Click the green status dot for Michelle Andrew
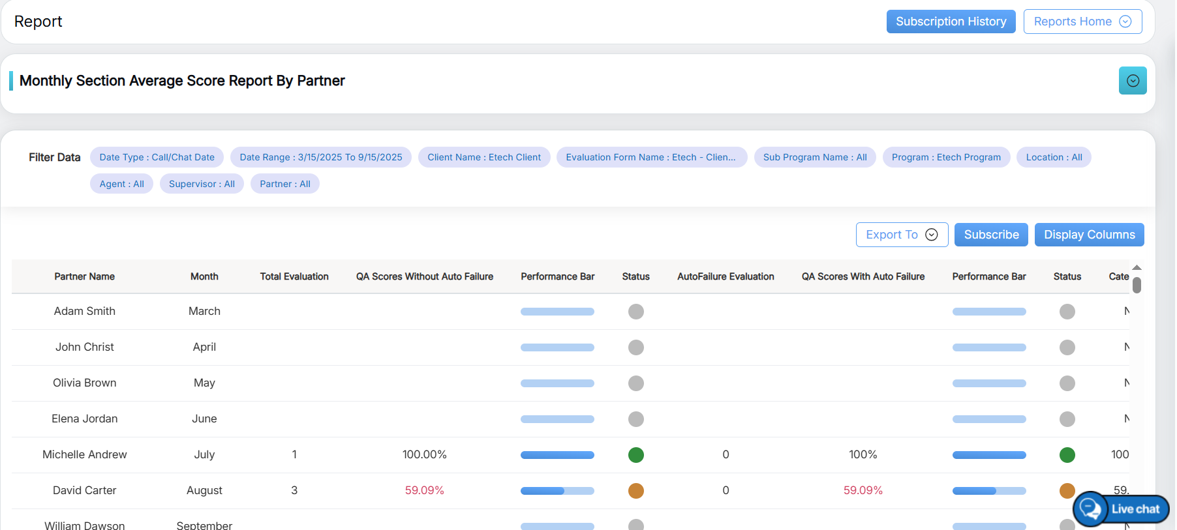1177x530 pixels. 635,455
